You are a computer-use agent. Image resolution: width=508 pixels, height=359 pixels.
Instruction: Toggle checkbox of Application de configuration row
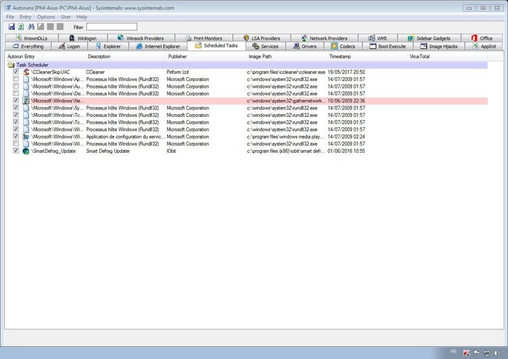tap(16, 136)
